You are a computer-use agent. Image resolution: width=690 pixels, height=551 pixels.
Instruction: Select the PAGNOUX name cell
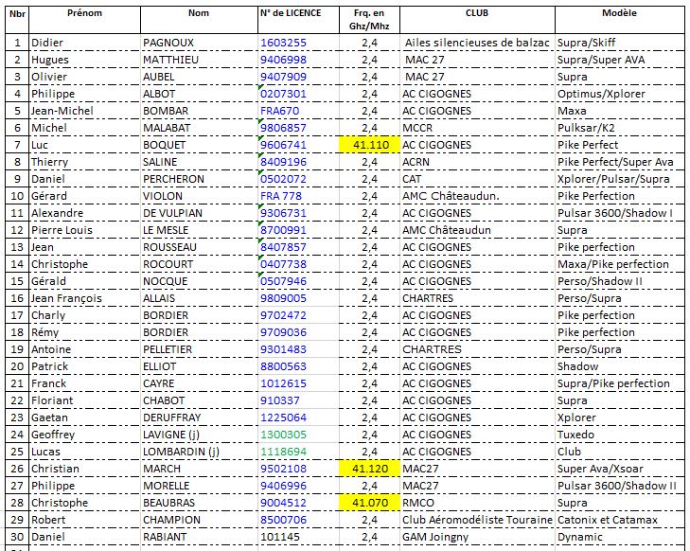click(x=199, y=43)
